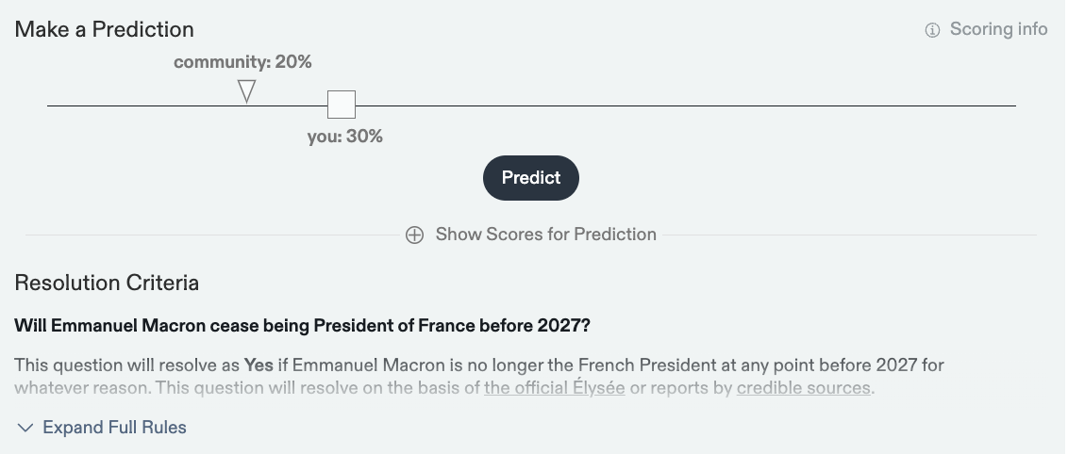Click the plus icon beside Show Scores
Image resolution: width=1068 pixels, height=454 pixels.
(414, 235)
